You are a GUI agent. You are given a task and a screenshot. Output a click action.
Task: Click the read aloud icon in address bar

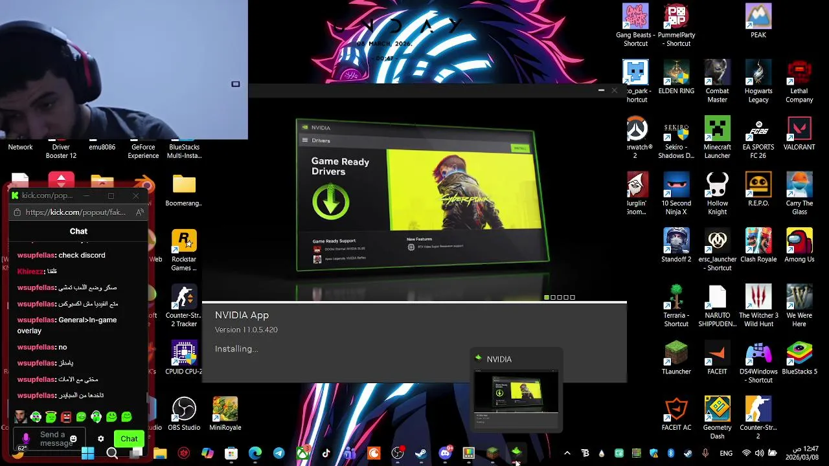[139, 212]
